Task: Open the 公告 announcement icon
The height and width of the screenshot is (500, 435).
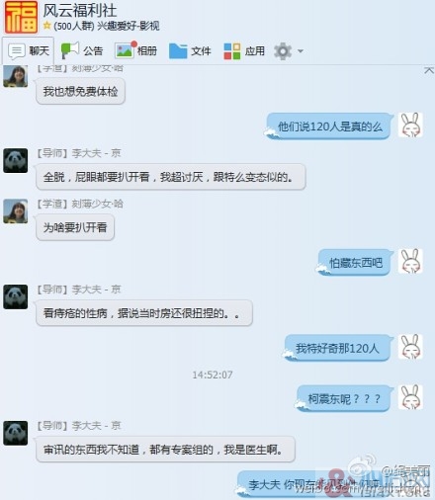Action: coord(70,50)
